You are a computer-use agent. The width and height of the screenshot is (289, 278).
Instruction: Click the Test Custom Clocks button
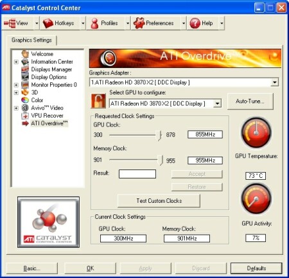click(159, 201)
